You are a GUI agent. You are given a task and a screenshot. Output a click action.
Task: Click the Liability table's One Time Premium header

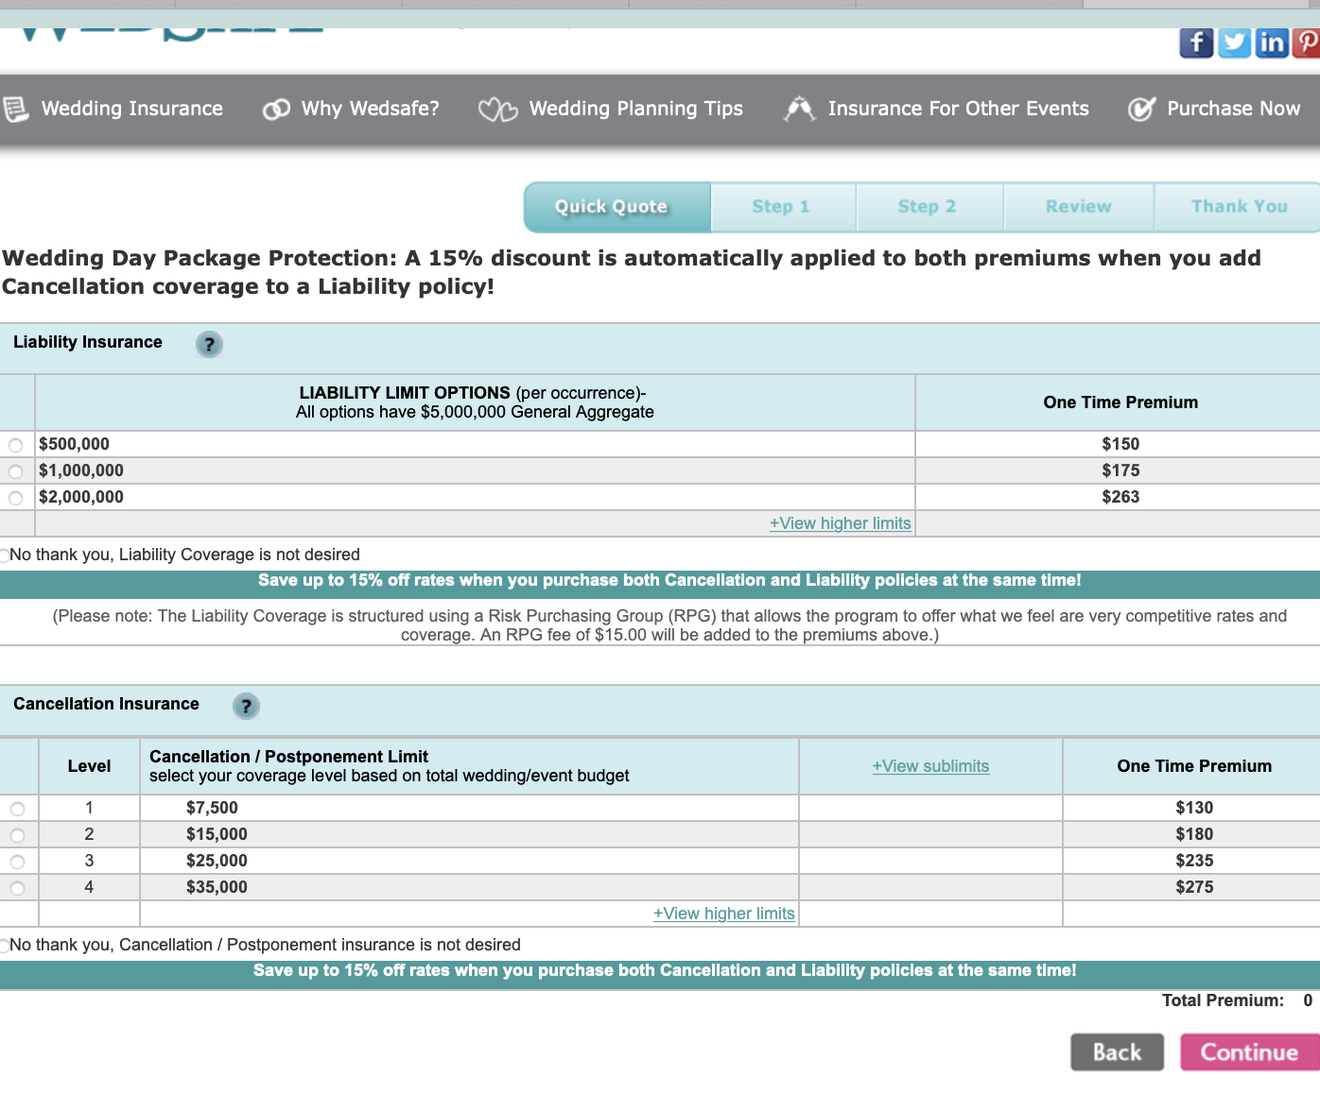pyautogui.click(x=1120, y=402)
